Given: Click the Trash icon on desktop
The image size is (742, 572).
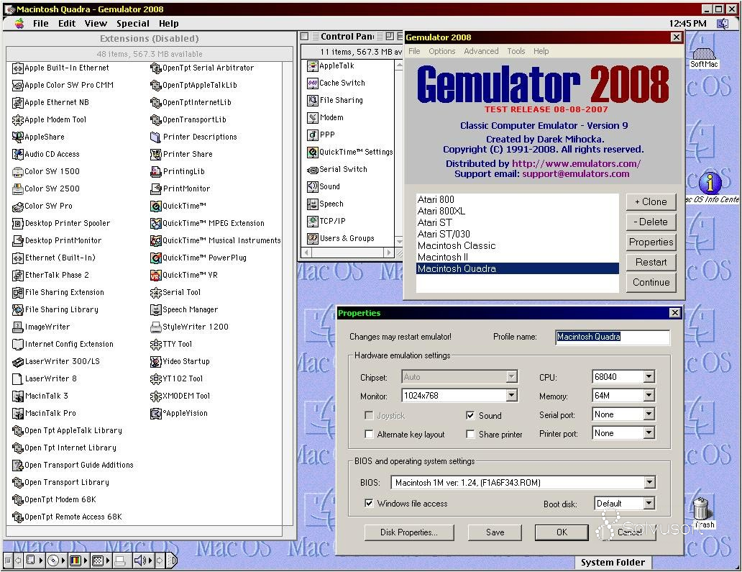Looking at the screenshot, I should pyautogui.click(x=701, y=509).
